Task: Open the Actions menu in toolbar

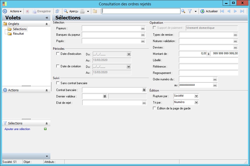Action: pos(16,11)
